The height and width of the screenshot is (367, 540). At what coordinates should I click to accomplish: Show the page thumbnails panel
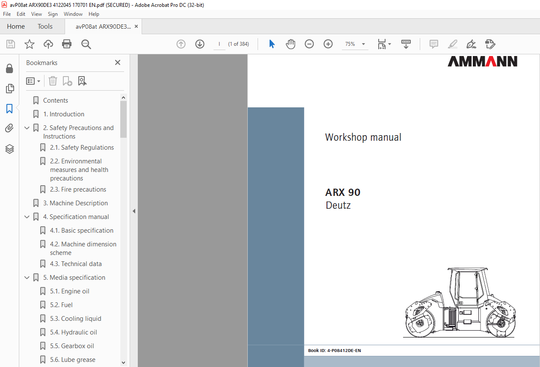[9, 89]
